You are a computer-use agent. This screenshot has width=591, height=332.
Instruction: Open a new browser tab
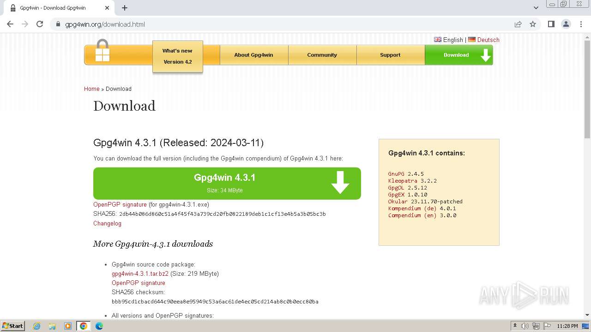125,8
